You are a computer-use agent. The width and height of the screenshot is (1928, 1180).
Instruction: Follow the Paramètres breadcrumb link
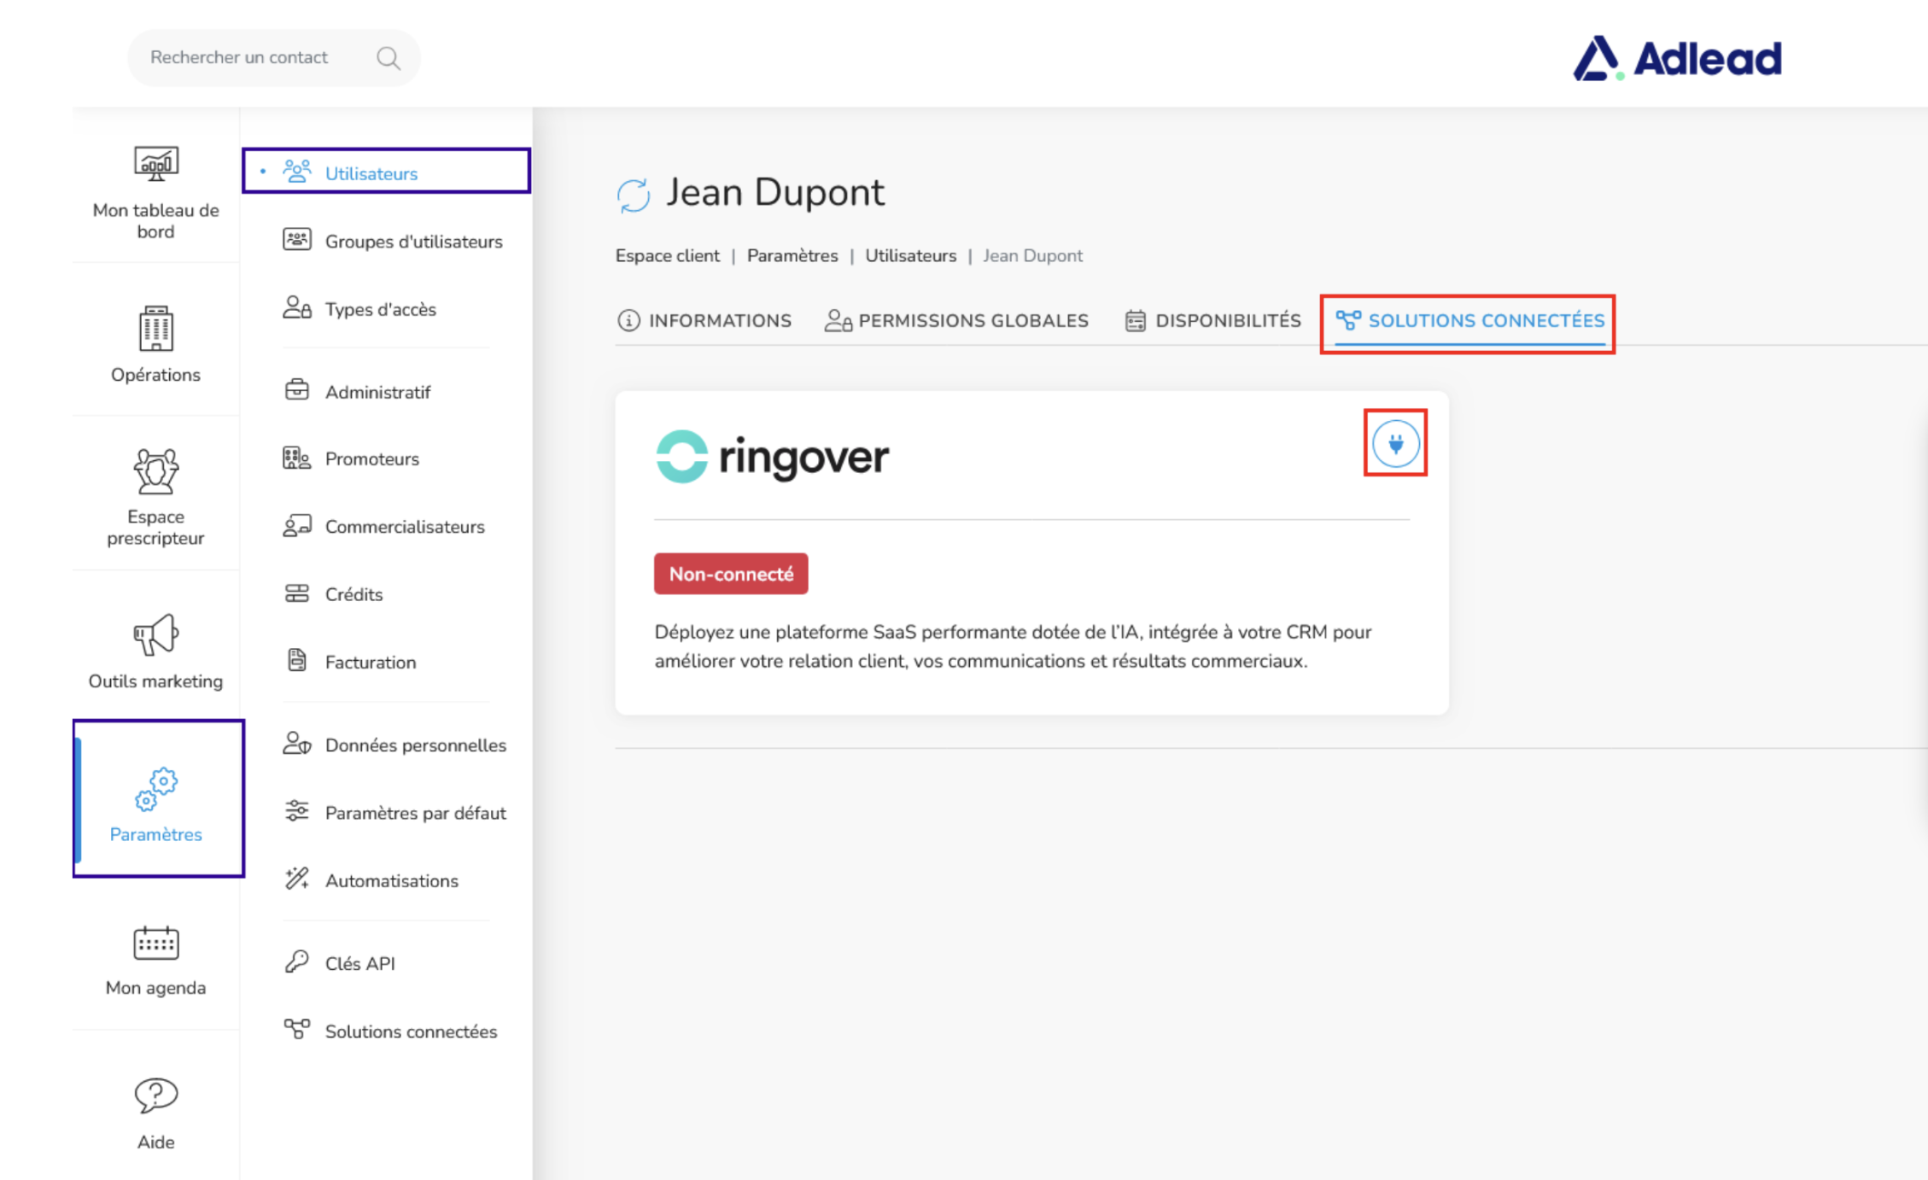click(792, 256)
